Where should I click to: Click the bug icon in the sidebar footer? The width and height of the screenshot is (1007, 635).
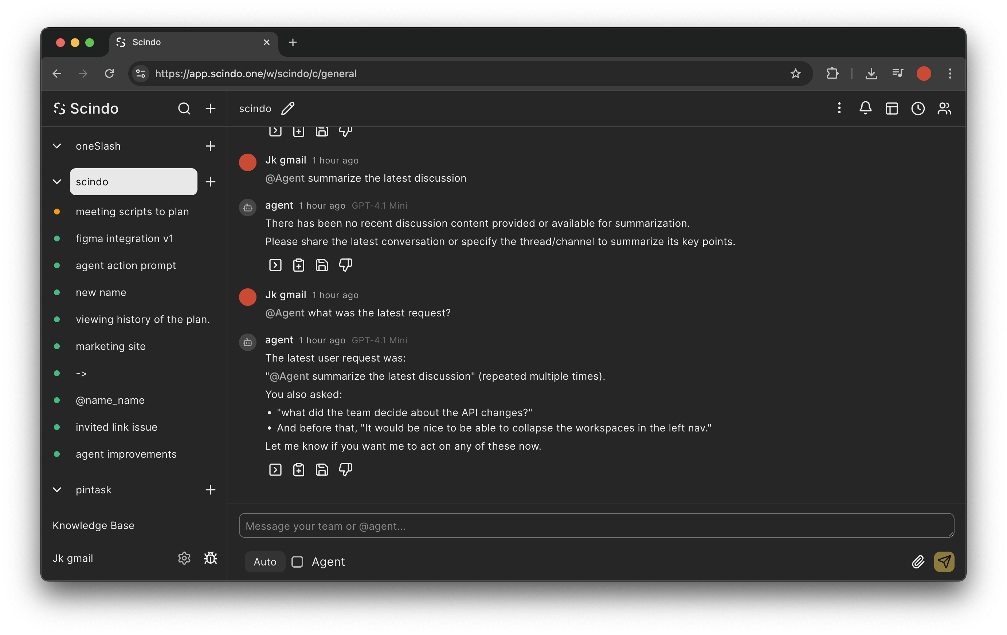coord(210,558)
